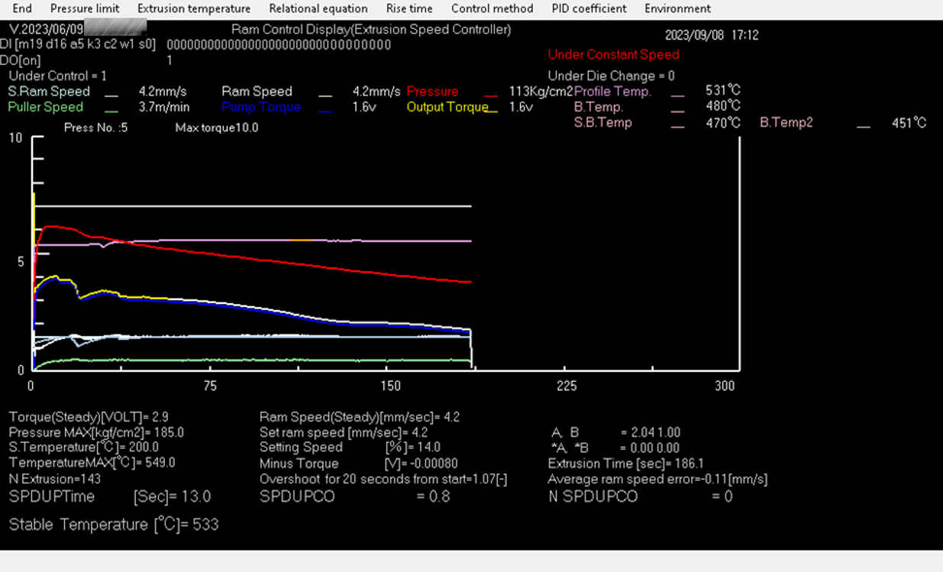943x572 pixels.
Task: Select the Rise time menu item
Action: click(x=409, y=8)
